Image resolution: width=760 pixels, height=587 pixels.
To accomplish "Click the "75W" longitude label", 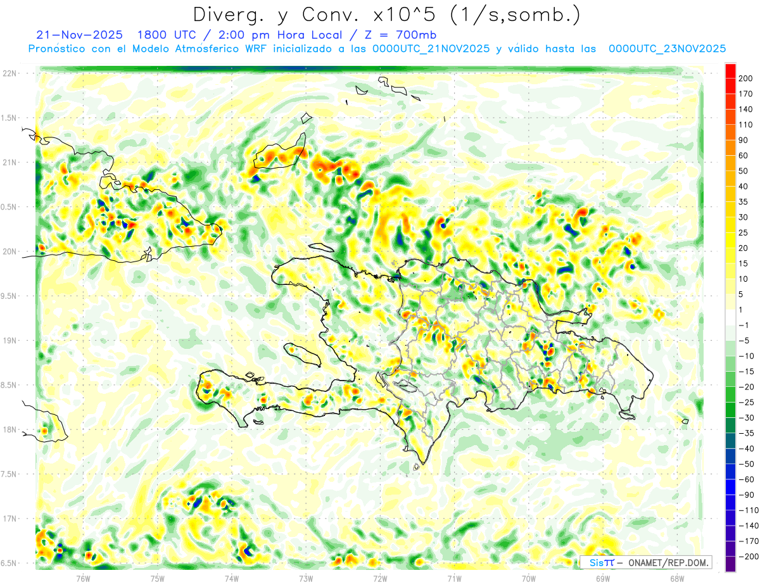I will tap(158, 579).
